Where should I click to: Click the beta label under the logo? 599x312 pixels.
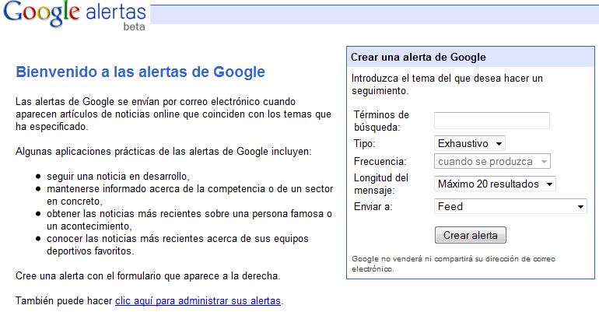click(135, 27)
